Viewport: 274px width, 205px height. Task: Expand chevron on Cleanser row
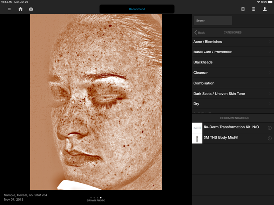tap(270, 73)
